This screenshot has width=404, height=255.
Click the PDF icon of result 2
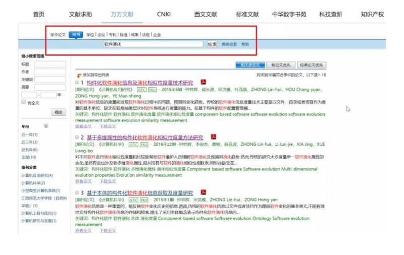(x=213, y=137)
